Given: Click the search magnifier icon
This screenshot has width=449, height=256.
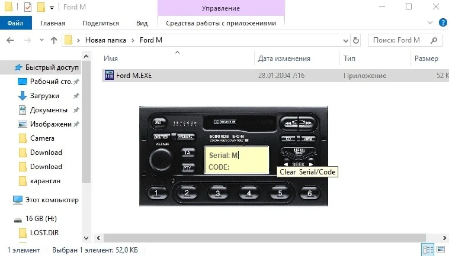Looking at the screenshot, I should point(434,40).
